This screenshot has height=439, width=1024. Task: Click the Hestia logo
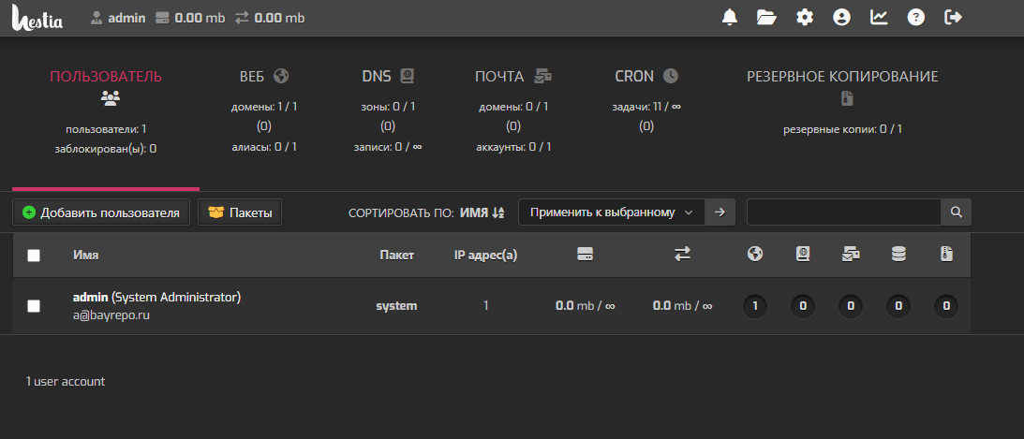tap(37, 18)
